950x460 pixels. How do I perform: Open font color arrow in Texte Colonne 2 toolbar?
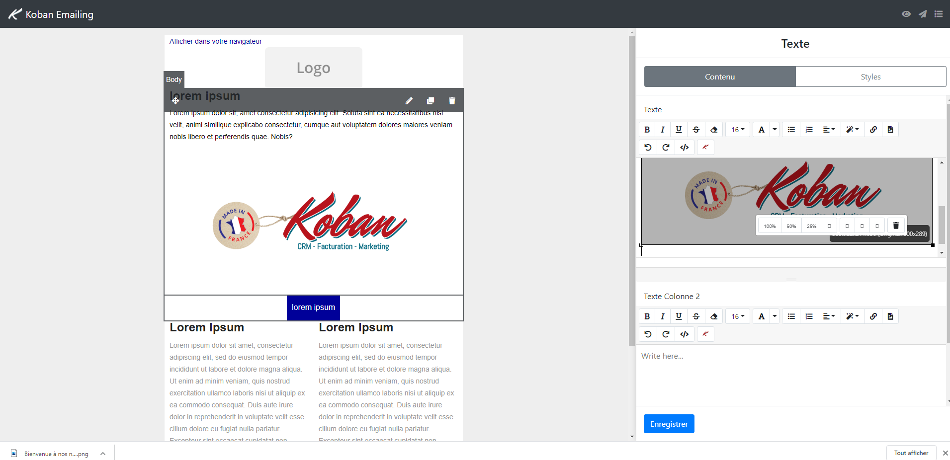[x=775, y=316]
